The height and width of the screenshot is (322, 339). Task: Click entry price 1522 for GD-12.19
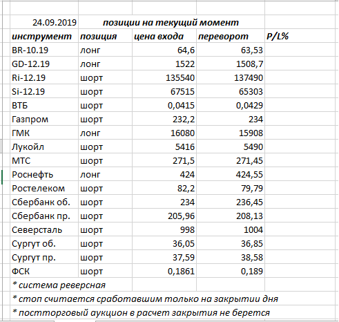coord(164,64)
